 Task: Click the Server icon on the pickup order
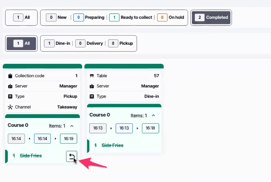point(10,86)
